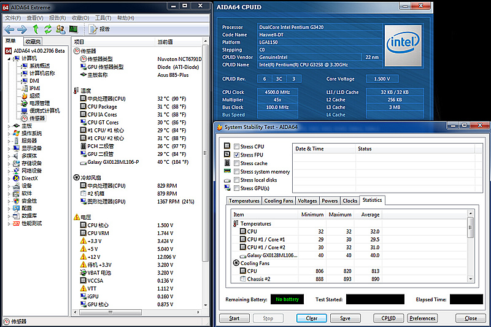The image size is (491, 327).
Task: Open the users icon in toolbar
Action: click(61, 29)
